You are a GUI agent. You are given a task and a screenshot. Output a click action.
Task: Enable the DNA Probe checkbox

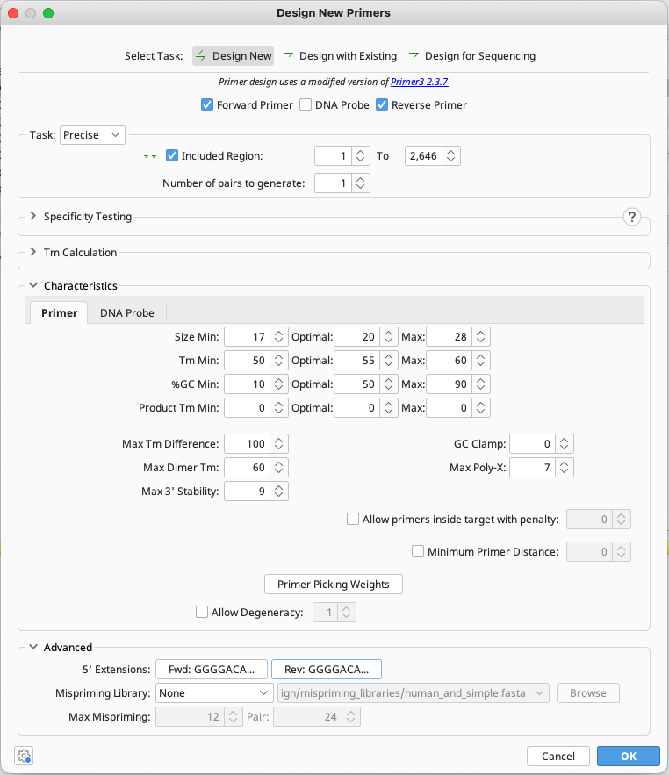(305, 104)
